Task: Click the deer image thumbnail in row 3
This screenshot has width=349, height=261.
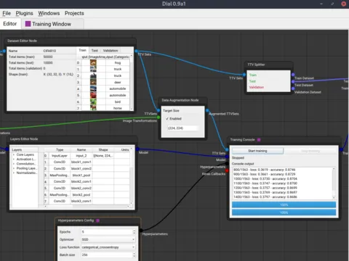Action: 93,82
